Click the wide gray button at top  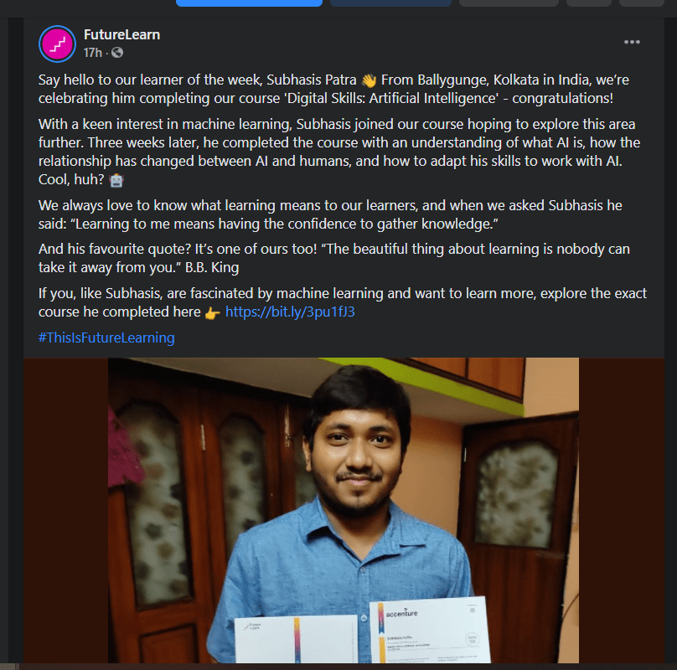509,3
